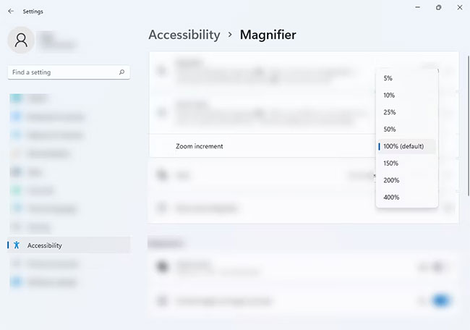Image resolution: width=470 pixels, height=330 pixels.
Task: Select 50% in the dropdown
Action: coord(389,129)
